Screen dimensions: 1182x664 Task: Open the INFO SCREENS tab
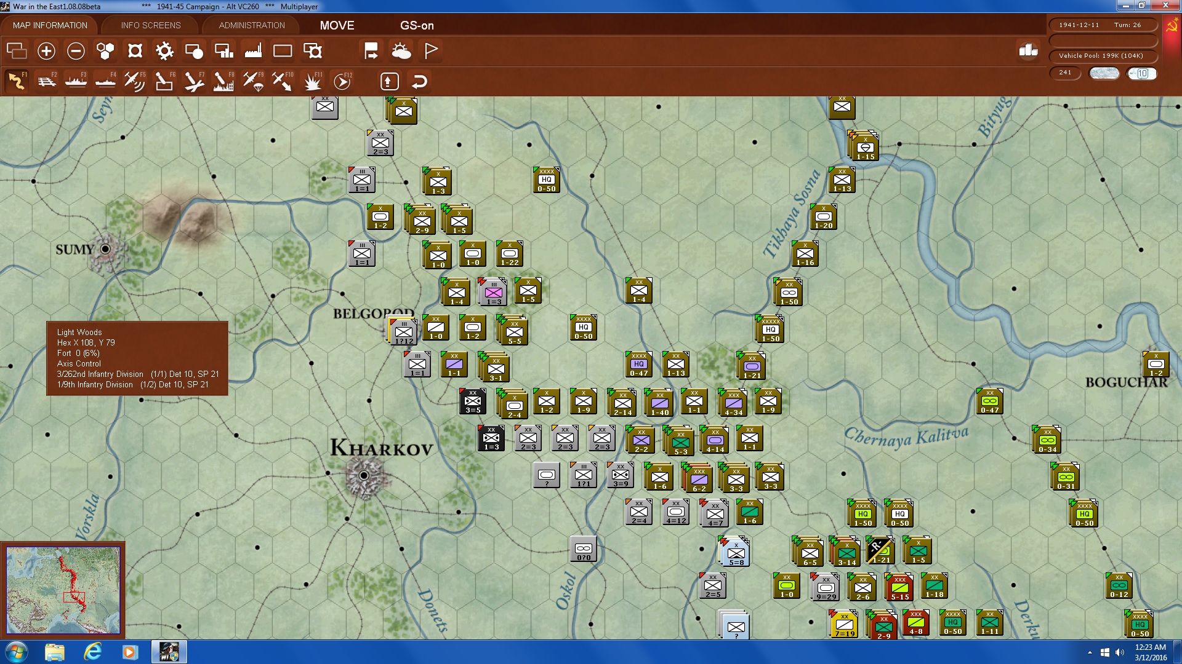[x=151, y=25]
